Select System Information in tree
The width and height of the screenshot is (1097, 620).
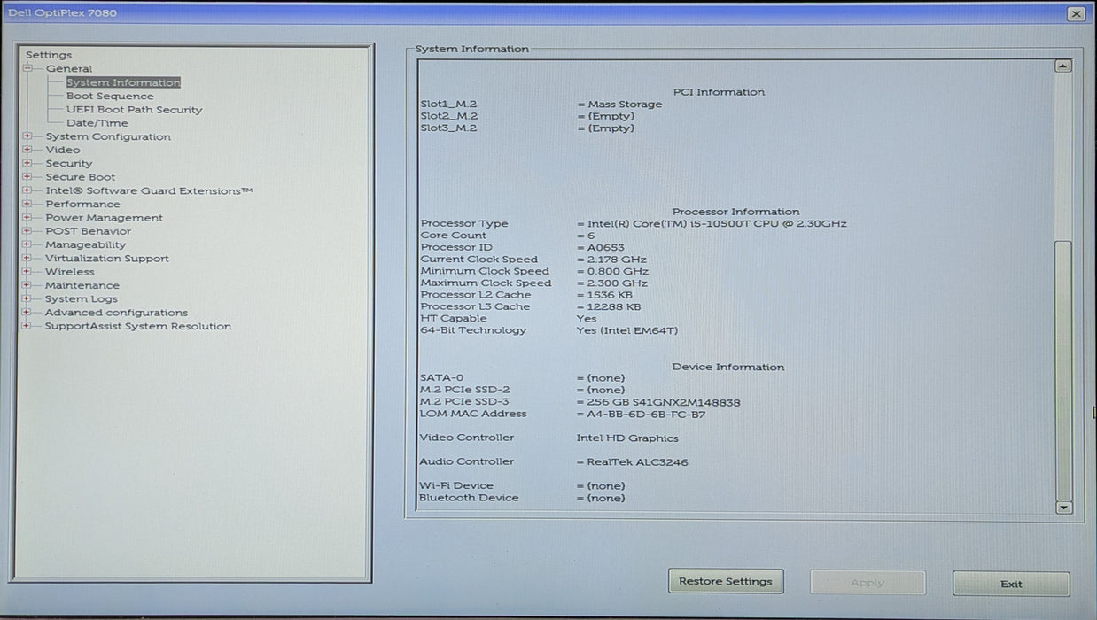click(x=123, y=82)
